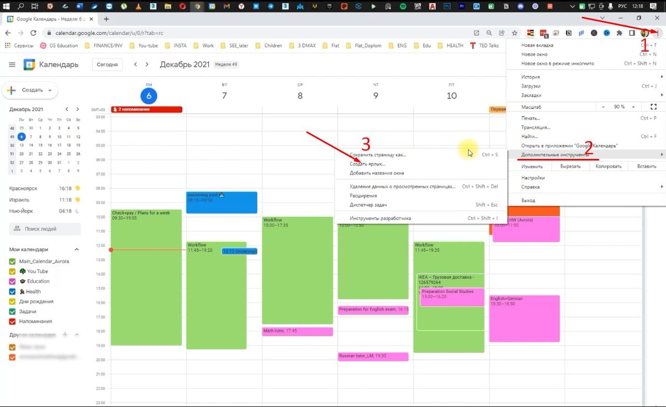Reload the page in Chrome
The image size is (666, 407).
pyautogui.click(x=33, y=33)
